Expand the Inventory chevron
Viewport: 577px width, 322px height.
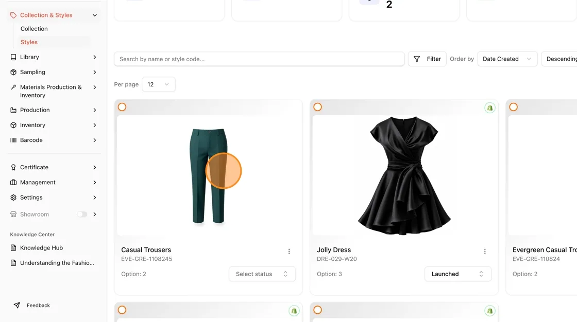pos(95,125)
